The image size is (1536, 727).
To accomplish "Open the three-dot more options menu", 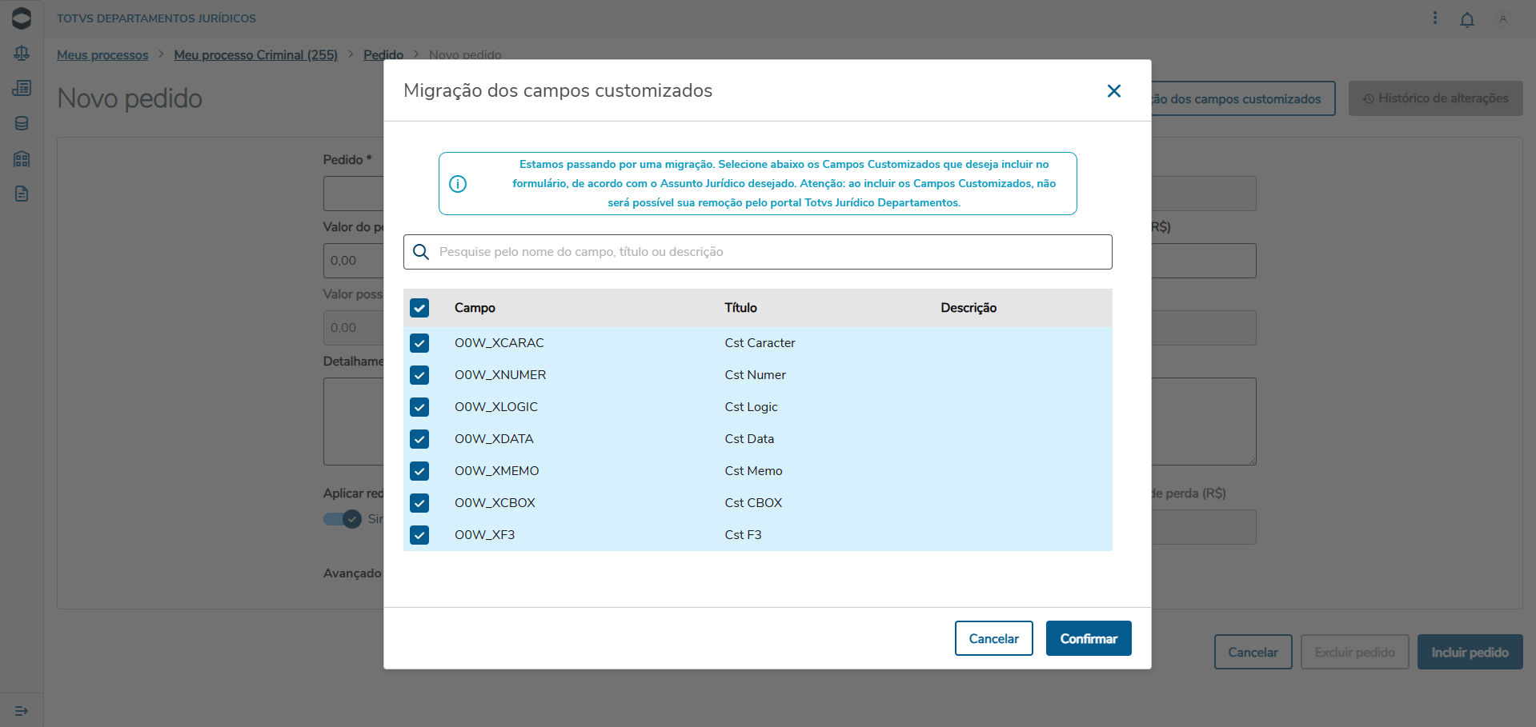I will click(1434, 18).
